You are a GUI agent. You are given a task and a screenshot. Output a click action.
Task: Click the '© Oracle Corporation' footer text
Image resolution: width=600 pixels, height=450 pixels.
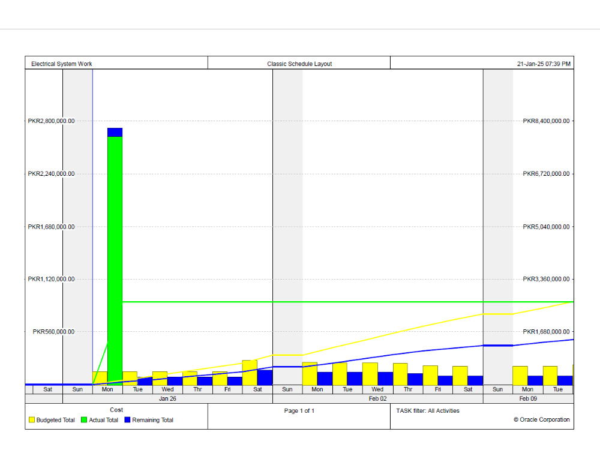[x=541, y=419]
